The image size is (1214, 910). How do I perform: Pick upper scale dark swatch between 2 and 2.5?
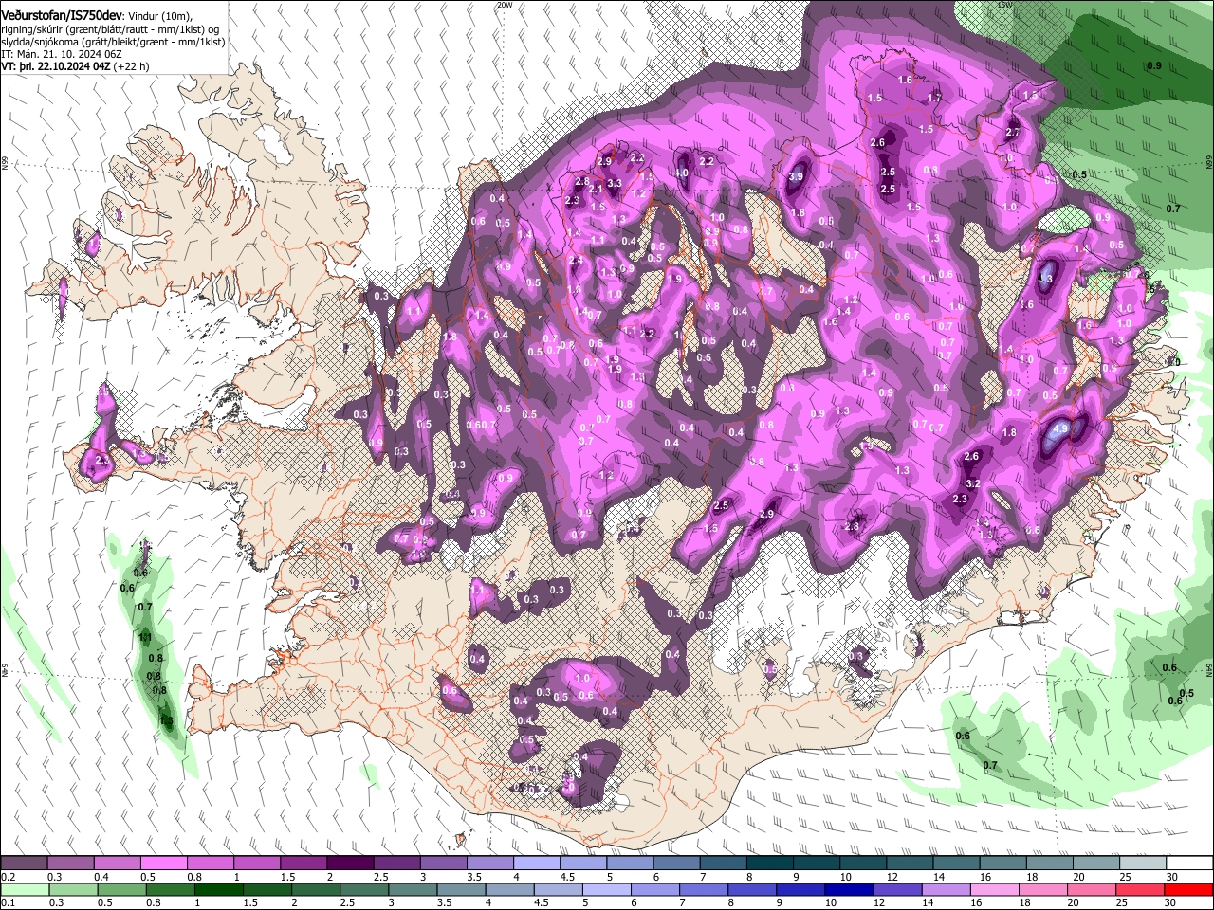pos(350,864)
